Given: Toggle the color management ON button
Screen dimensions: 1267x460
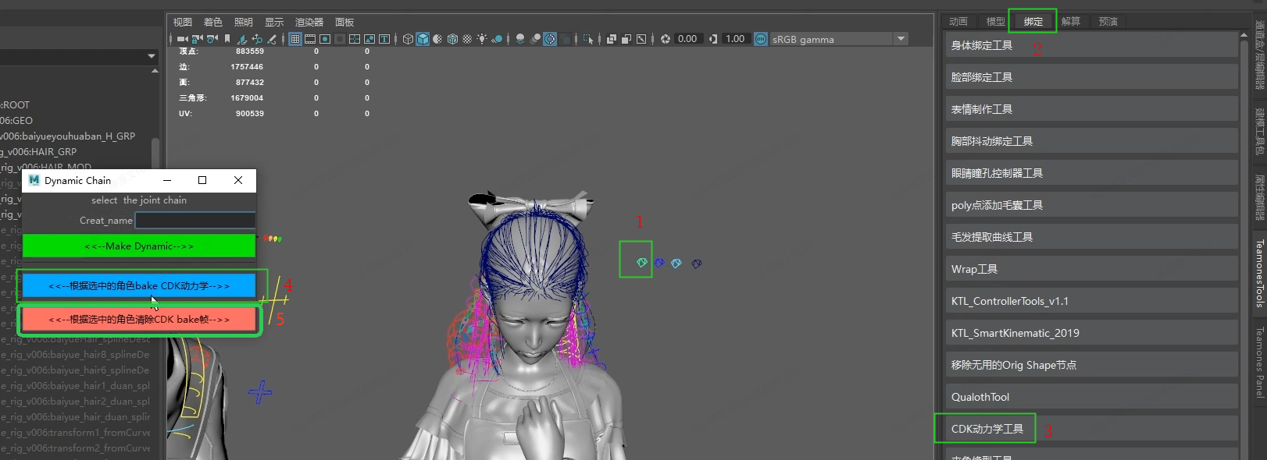Looking at the screenshot, I should tap(761, 39).
